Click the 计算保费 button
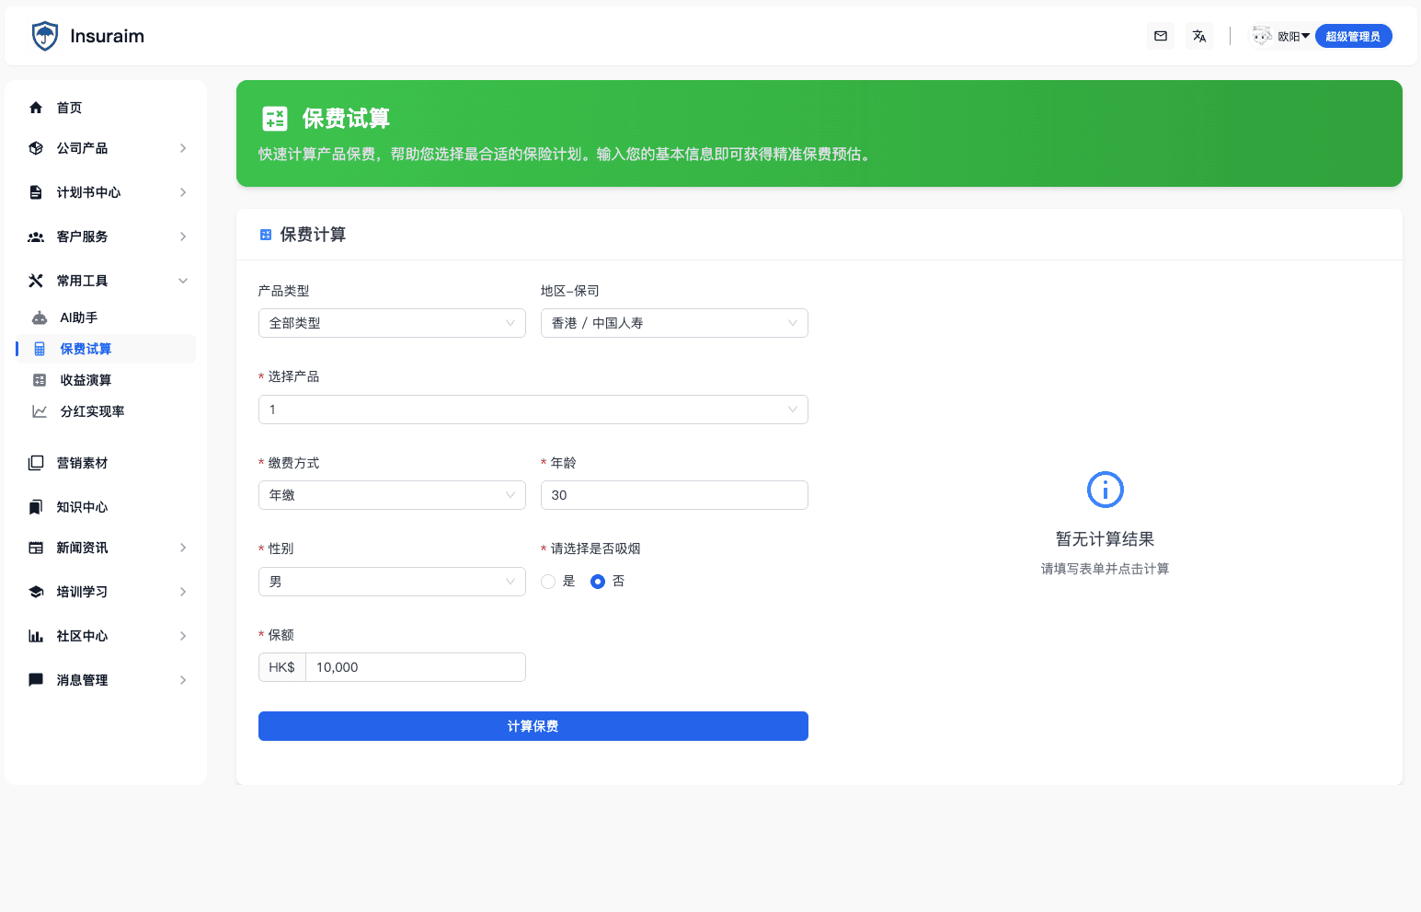The image size is (1421, 912). point(533,726)
